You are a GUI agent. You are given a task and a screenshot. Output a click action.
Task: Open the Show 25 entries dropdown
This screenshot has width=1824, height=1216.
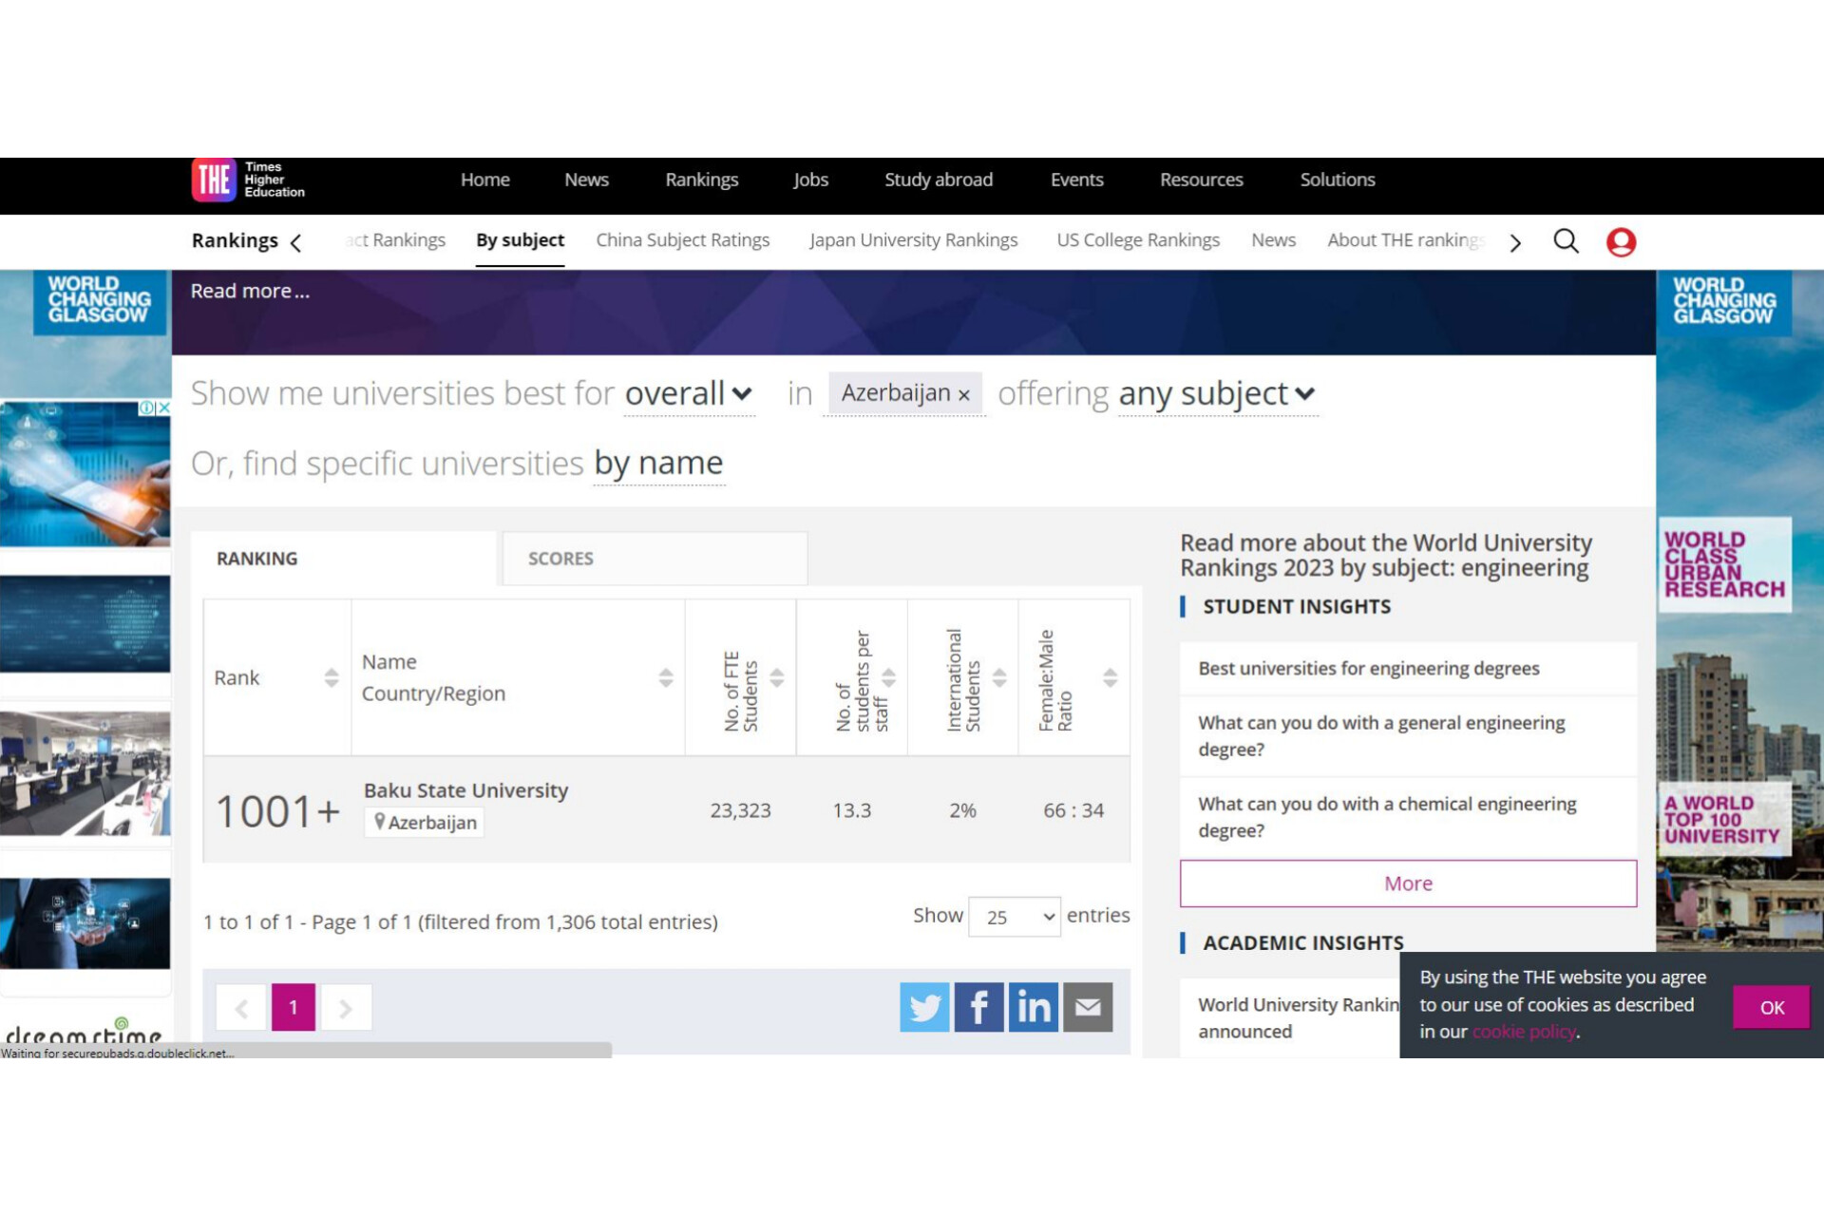click(1014, 917)
